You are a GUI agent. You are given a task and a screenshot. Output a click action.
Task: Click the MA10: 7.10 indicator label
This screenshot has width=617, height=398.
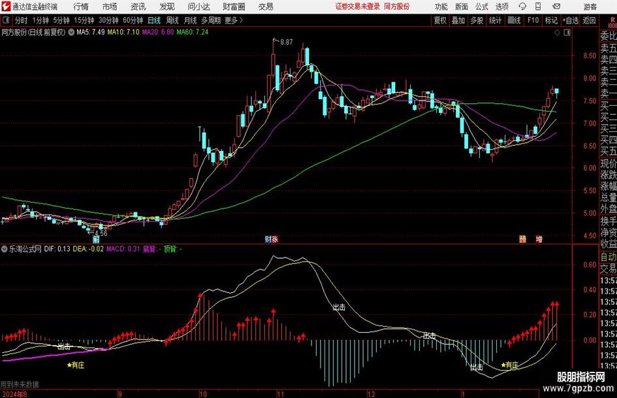coord(123,32)
